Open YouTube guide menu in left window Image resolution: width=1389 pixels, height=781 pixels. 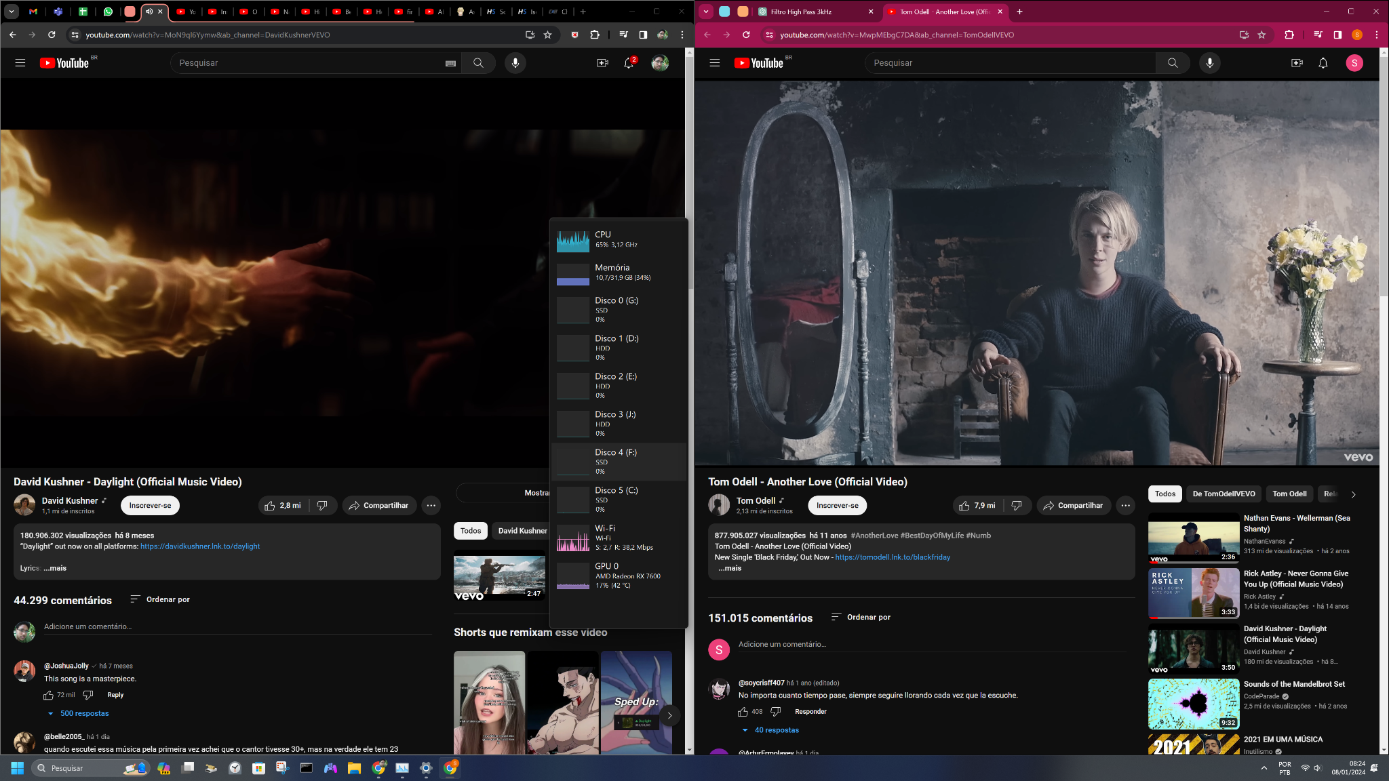(20, 63)
